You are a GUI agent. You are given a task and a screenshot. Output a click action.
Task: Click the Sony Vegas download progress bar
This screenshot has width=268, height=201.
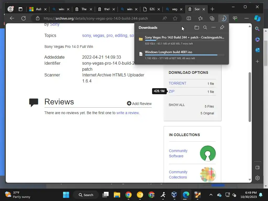click(185, 40)
